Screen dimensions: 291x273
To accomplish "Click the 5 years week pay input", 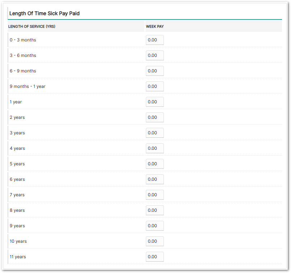I will 155,164.
